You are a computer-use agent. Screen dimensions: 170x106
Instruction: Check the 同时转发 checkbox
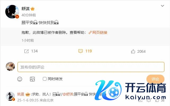click(45, 79)
